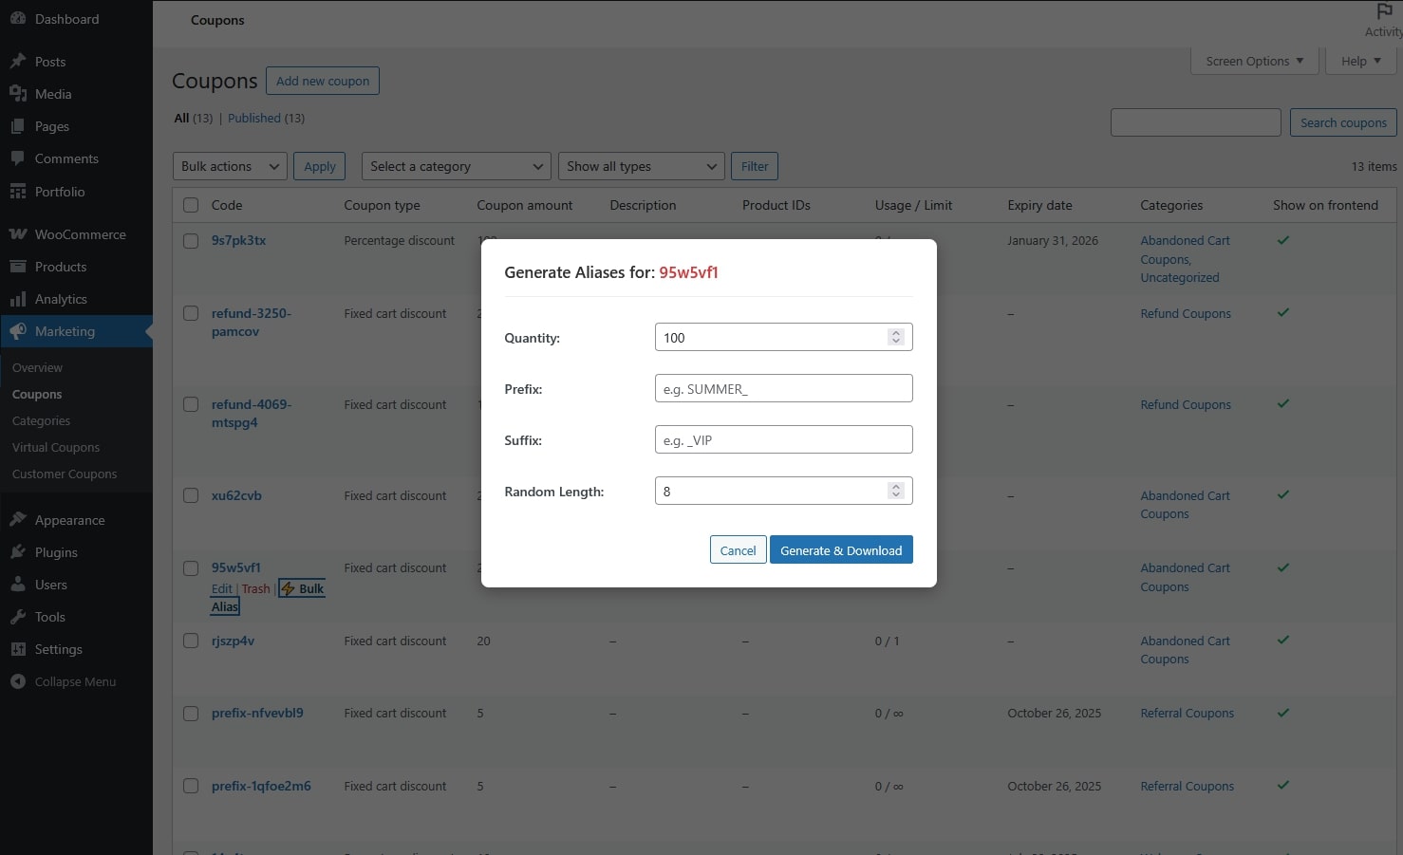Expand the Screen Options tab
This screenshot has width=1403, height=855.
pyautogui.click(x=1254, y=61)
